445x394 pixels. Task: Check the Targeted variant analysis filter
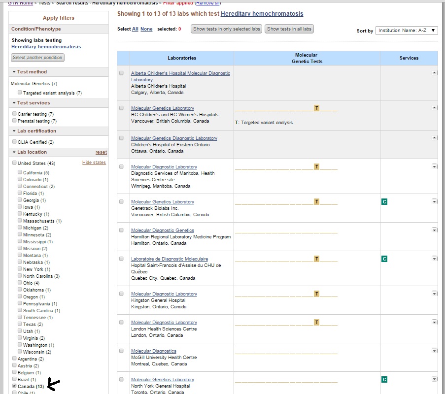tap(20, 93)
